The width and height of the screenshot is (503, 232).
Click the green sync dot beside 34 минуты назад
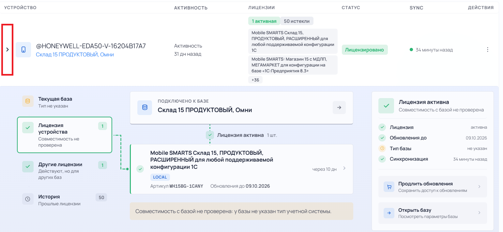tap(411, 50)
